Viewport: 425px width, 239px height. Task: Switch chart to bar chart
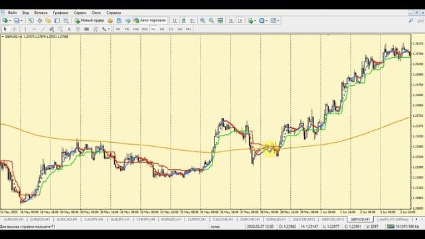point(175,21)
